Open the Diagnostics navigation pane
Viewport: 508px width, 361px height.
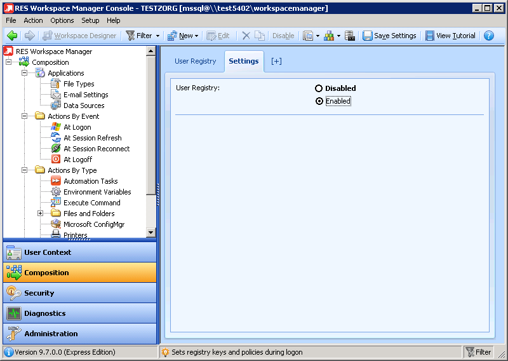pos(80,313)
